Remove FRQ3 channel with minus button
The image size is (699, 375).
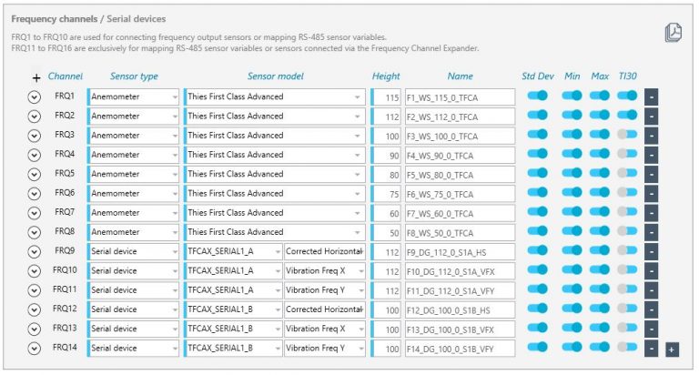pos(652,135)
